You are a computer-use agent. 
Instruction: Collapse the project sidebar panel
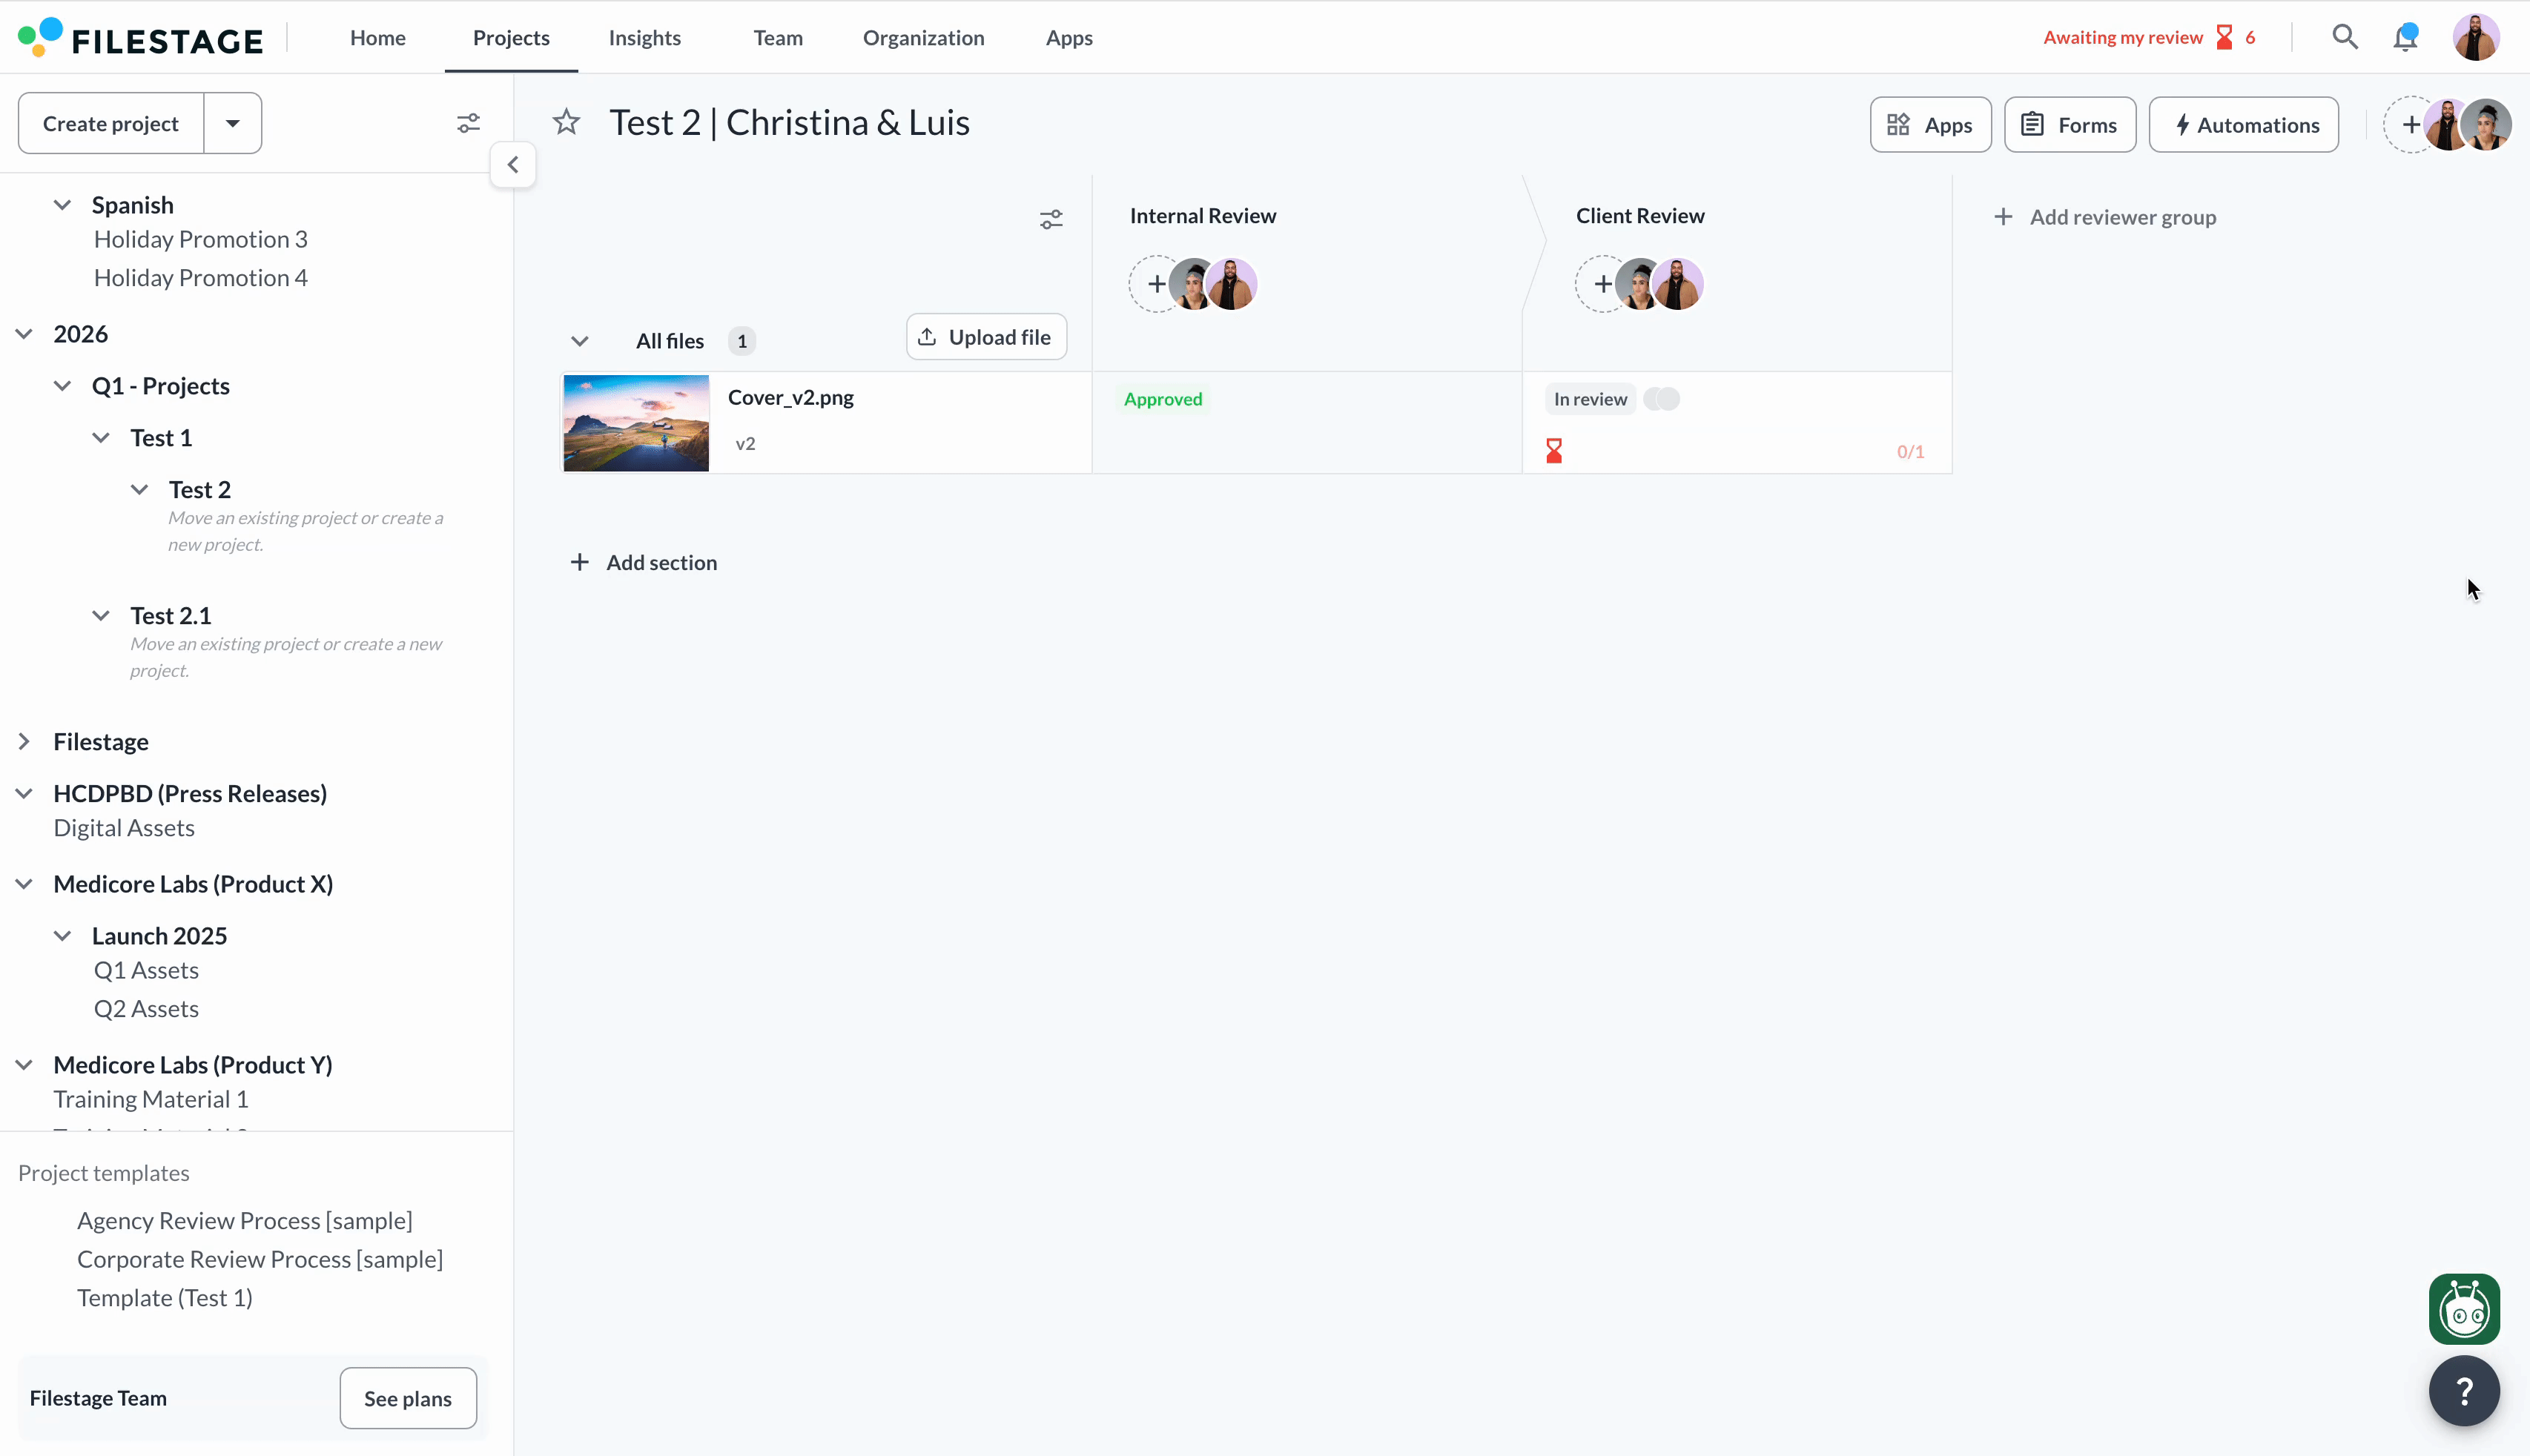point(513,164)
